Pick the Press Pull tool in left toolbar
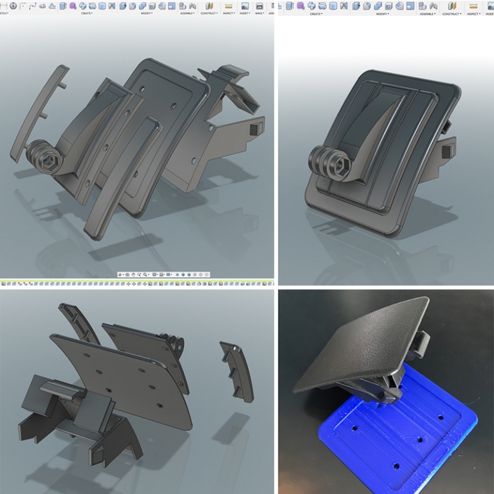The image size is (494, 494). pyautogui.click(x=123, y=6)
